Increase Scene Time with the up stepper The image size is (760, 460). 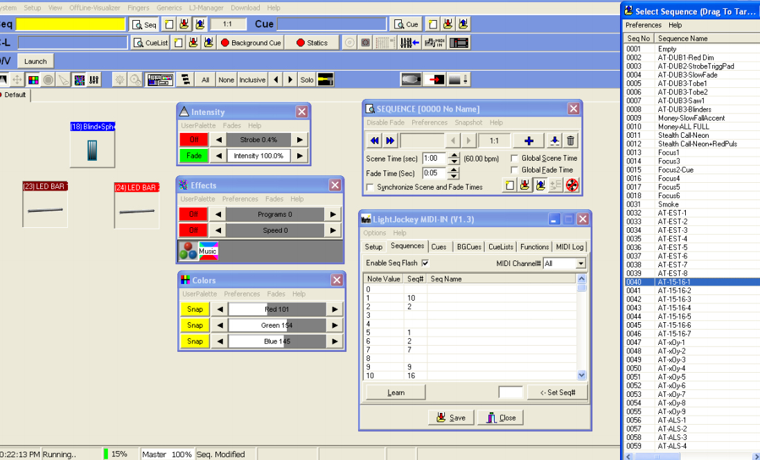[x=454, y=155]
